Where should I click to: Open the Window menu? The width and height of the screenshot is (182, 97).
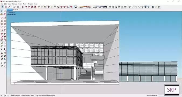click(x=30, y=4)
